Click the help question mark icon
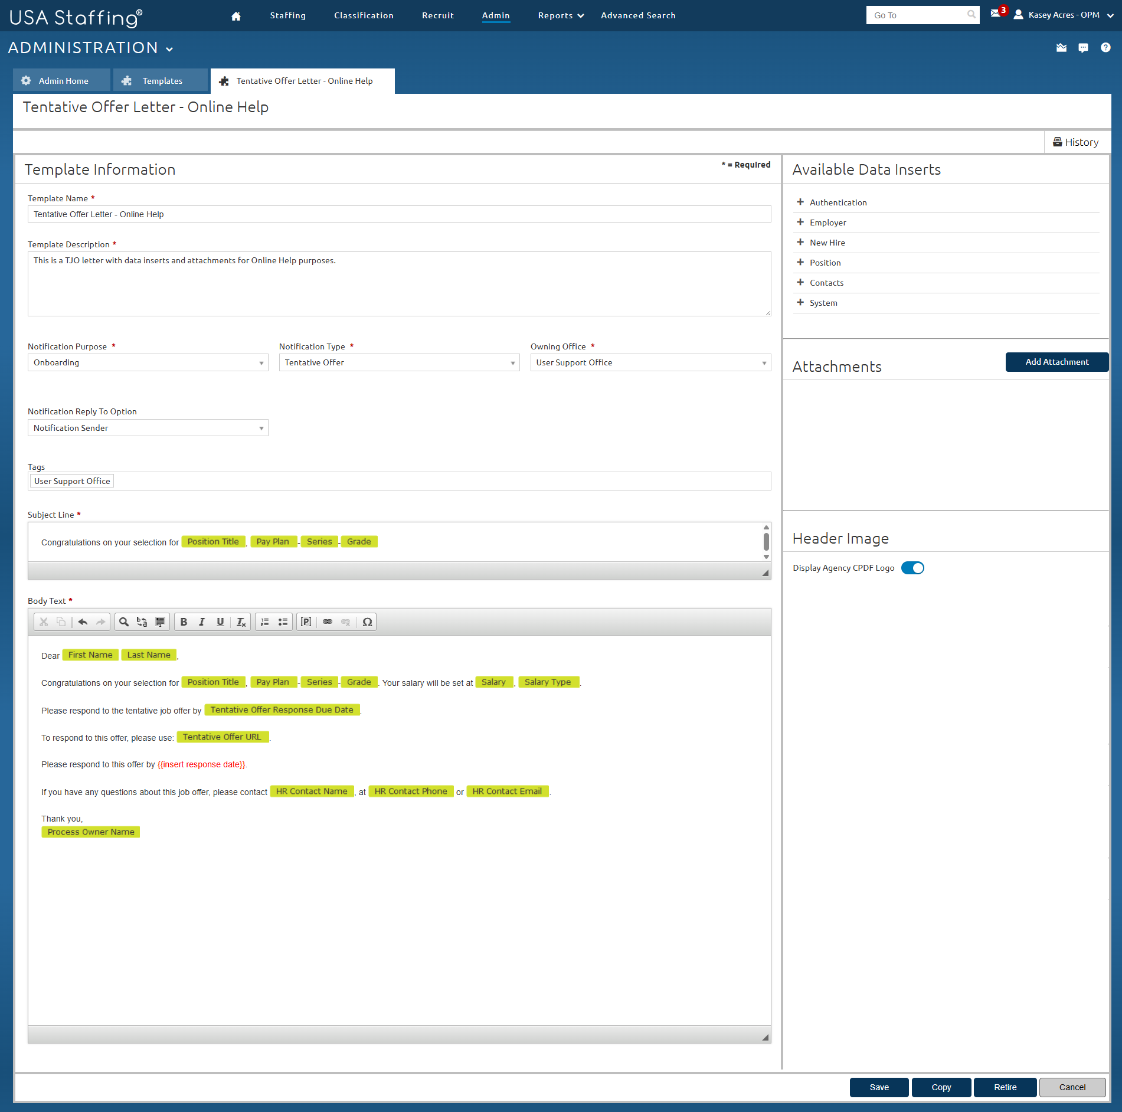 click(x=1105, y=48)
